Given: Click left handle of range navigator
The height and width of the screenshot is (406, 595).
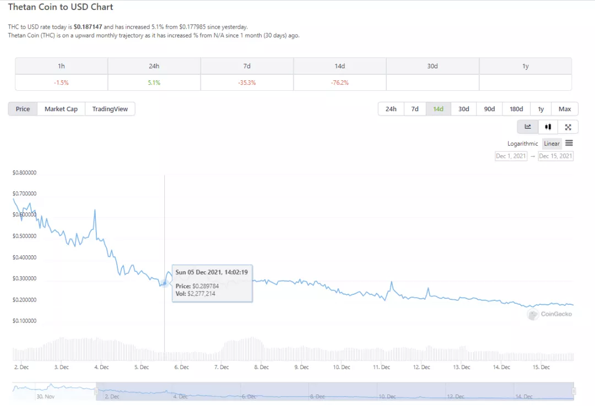Looking at the screenshot, I should tap(96, 391).
